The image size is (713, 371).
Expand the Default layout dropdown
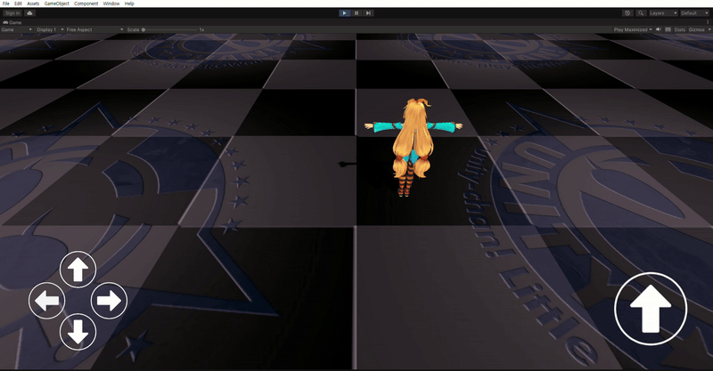(694, 13)
